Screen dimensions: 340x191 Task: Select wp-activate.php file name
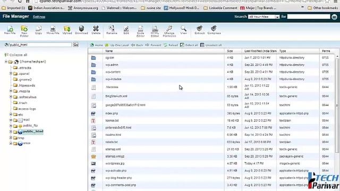pyautogui.click(x=116, y=171)
